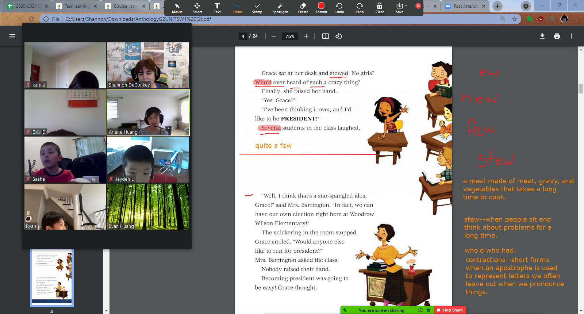Image resolution: width=584 pixels, height=314 pixels.
Task: Close the Post Attendee tab
Action: [x=484, y=6]
